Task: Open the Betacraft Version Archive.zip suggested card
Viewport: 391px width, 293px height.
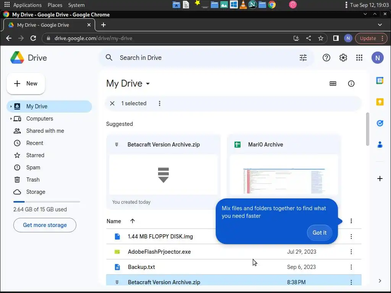Action: (x=163, y=172)
